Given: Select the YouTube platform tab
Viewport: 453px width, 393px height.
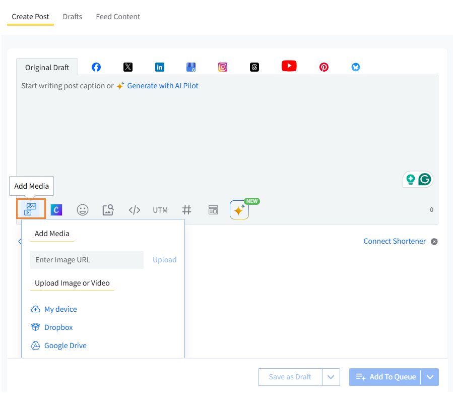Looking at the screenshot, I should [289, 66].
